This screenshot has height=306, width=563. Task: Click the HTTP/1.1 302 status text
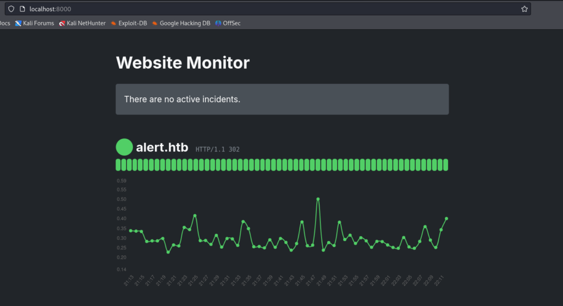218,149
